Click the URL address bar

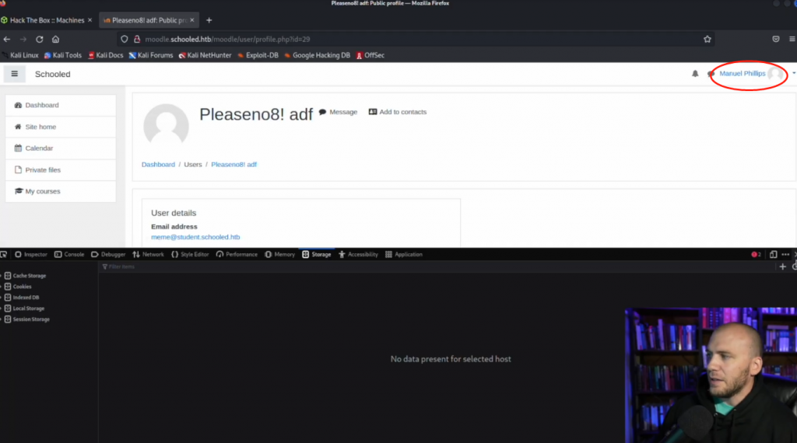[417, 39]
